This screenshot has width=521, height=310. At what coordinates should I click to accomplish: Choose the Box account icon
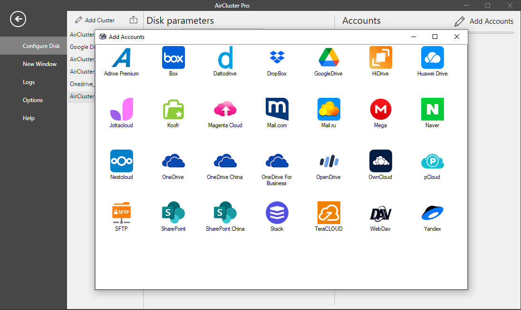point(173,58)
